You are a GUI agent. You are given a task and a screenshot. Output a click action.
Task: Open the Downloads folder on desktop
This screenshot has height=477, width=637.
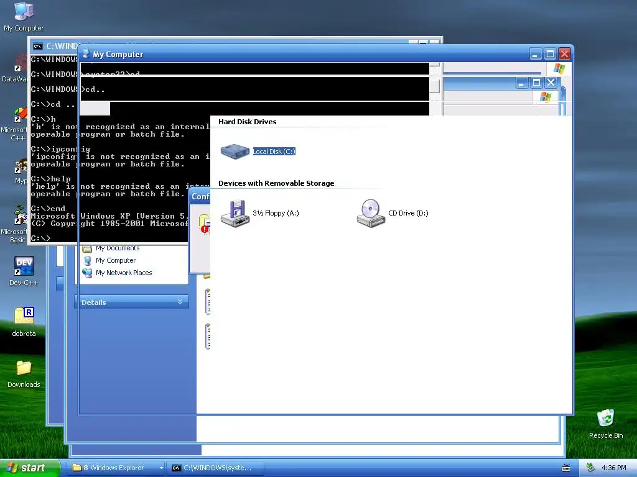[x=24, y=374]
